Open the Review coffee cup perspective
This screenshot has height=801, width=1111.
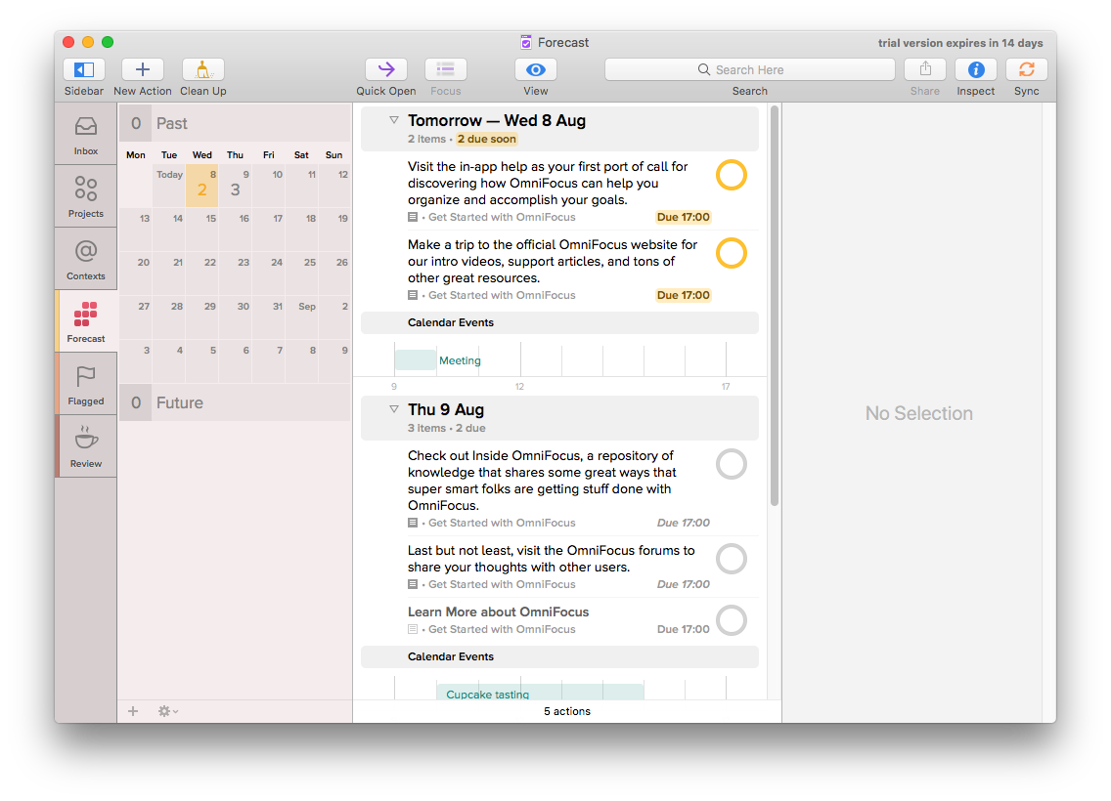click(x=86, y=446)
